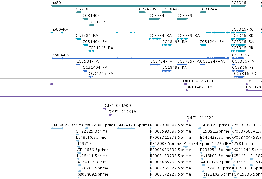The height and width of the screenshot is (179, 262).
Task: Select the long Ino80 gene bar
Action: (x=140, y=6)
